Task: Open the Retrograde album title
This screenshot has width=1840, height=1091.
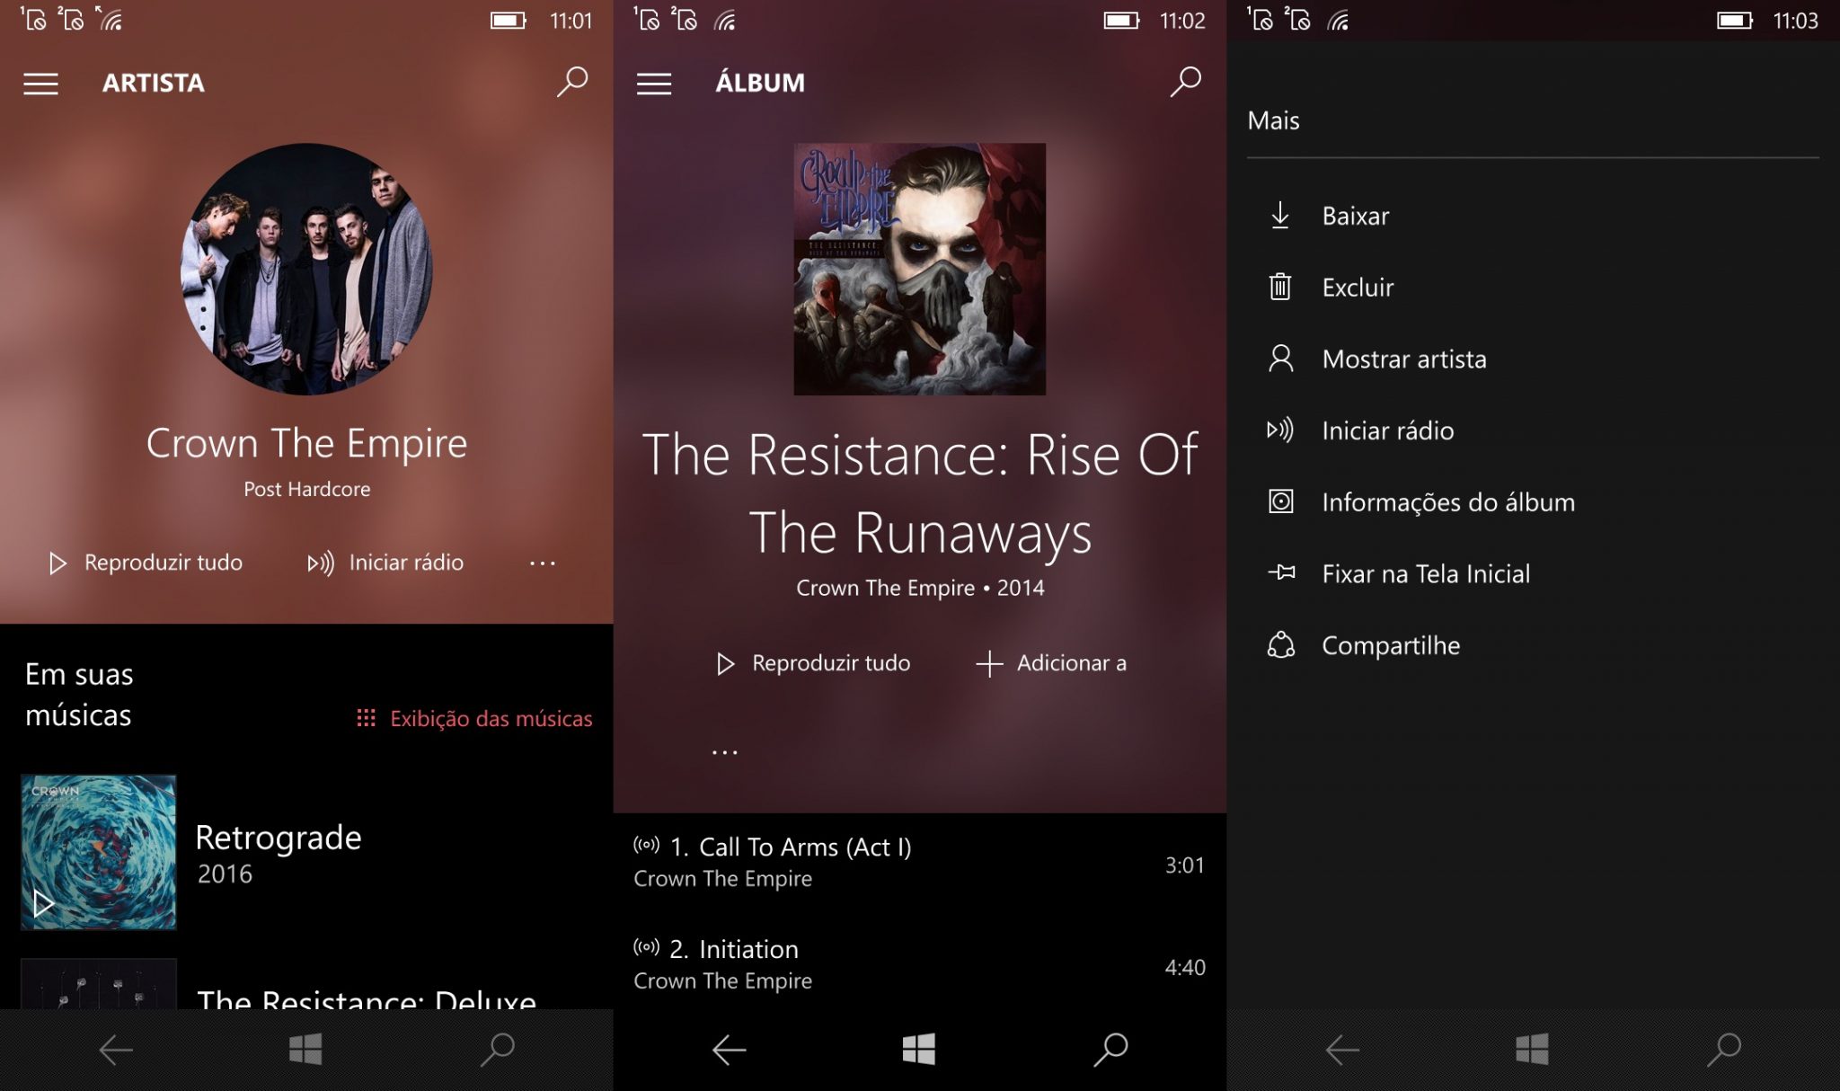Action: click(279, 838)
